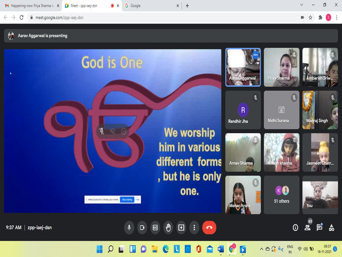Show everyone participants panel icon
Screen dimensions: 342x257
tap(307, 228)
